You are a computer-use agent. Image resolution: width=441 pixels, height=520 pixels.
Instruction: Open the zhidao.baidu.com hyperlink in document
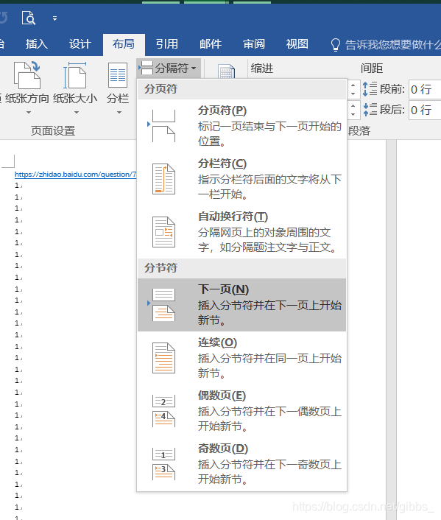[75, 175]
